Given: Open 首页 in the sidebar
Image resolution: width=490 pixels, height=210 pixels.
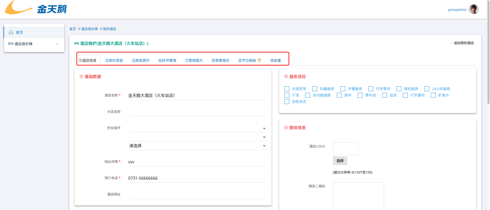Looking at the screenshot, I should click(x=34, y=32).
